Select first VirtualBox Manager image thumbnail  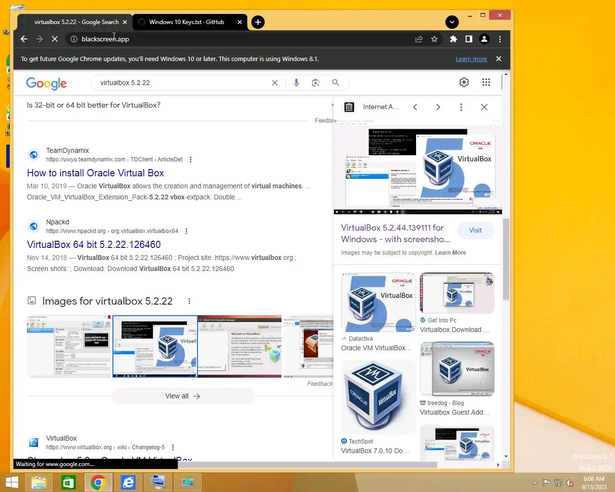(x=69, y=346)
